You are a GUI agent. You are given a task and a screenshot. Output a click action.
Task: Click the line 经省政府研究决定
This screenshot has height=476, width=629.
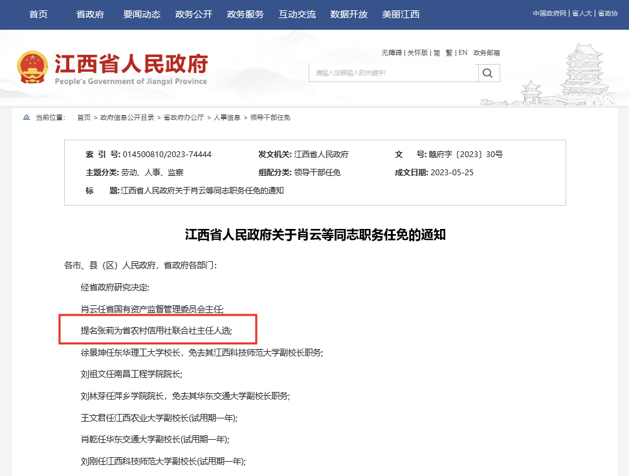tap(115, 288)
